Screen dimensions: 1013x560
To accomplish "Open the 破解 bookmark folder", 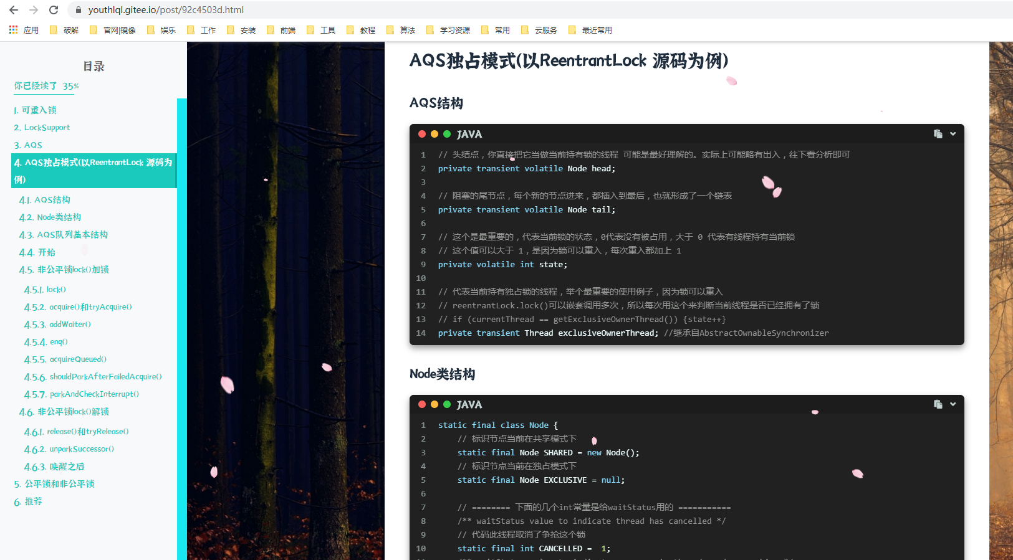I will pyautogui.click(x=64, y=30).
